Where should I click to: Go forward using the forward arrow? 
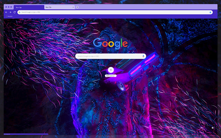click(10, 12)
